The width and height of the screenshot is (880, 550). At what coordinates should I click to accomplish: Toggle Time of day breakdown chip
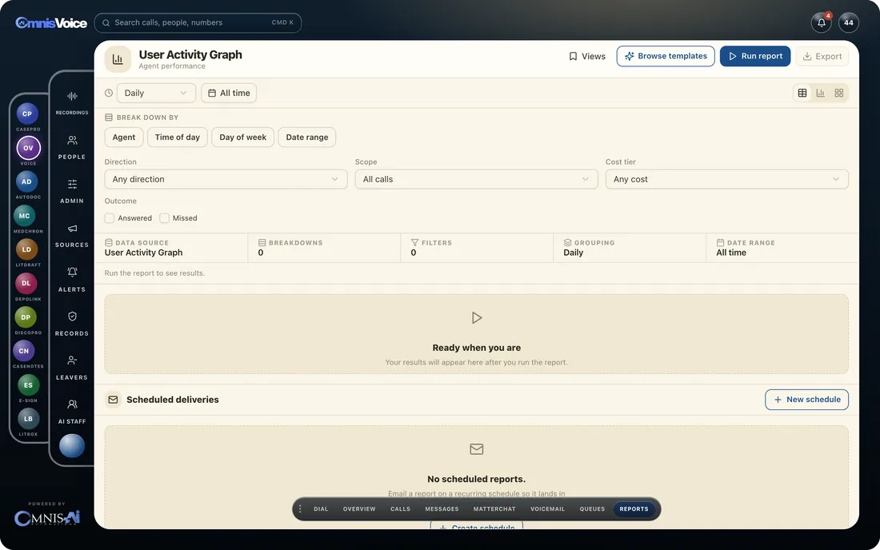point(178,137)
